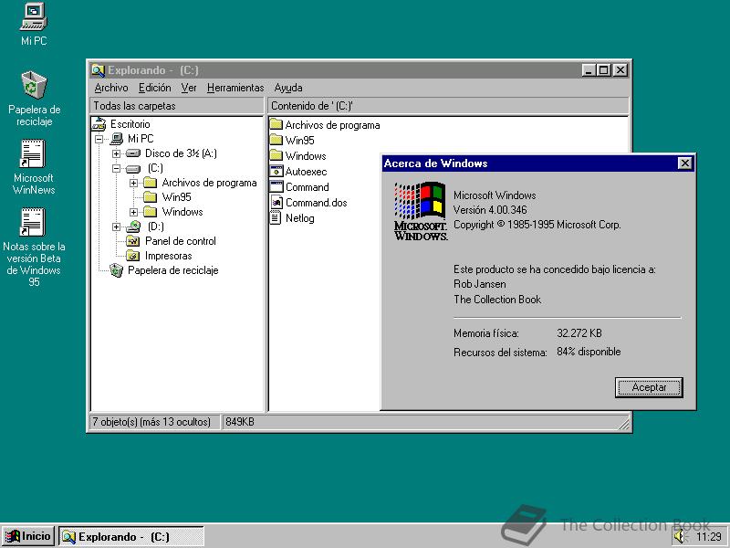
Task: Expand the Disco de 3½ (A:) node
Action: pyautogui.click(x=117, y=153)
